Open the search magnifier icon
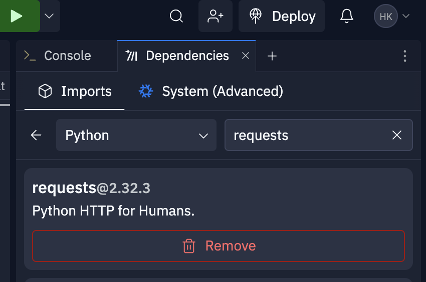This screenshot has width=426, height=282. [176, 15]
